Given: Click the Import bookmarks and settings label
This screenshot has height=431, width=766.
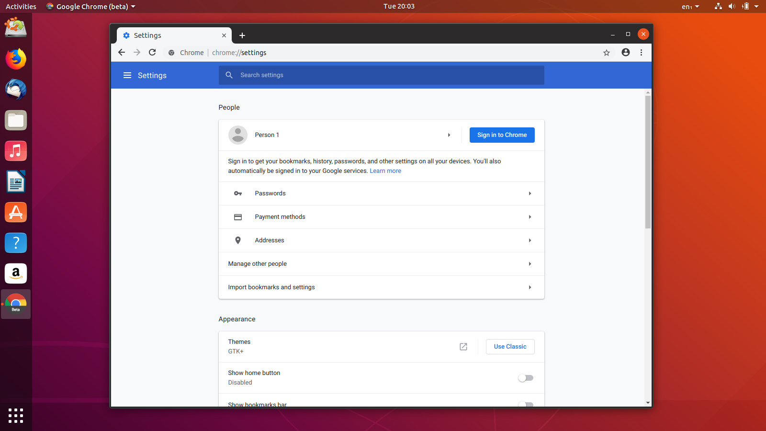Looking at the screenshot, I should click(271, 287).
